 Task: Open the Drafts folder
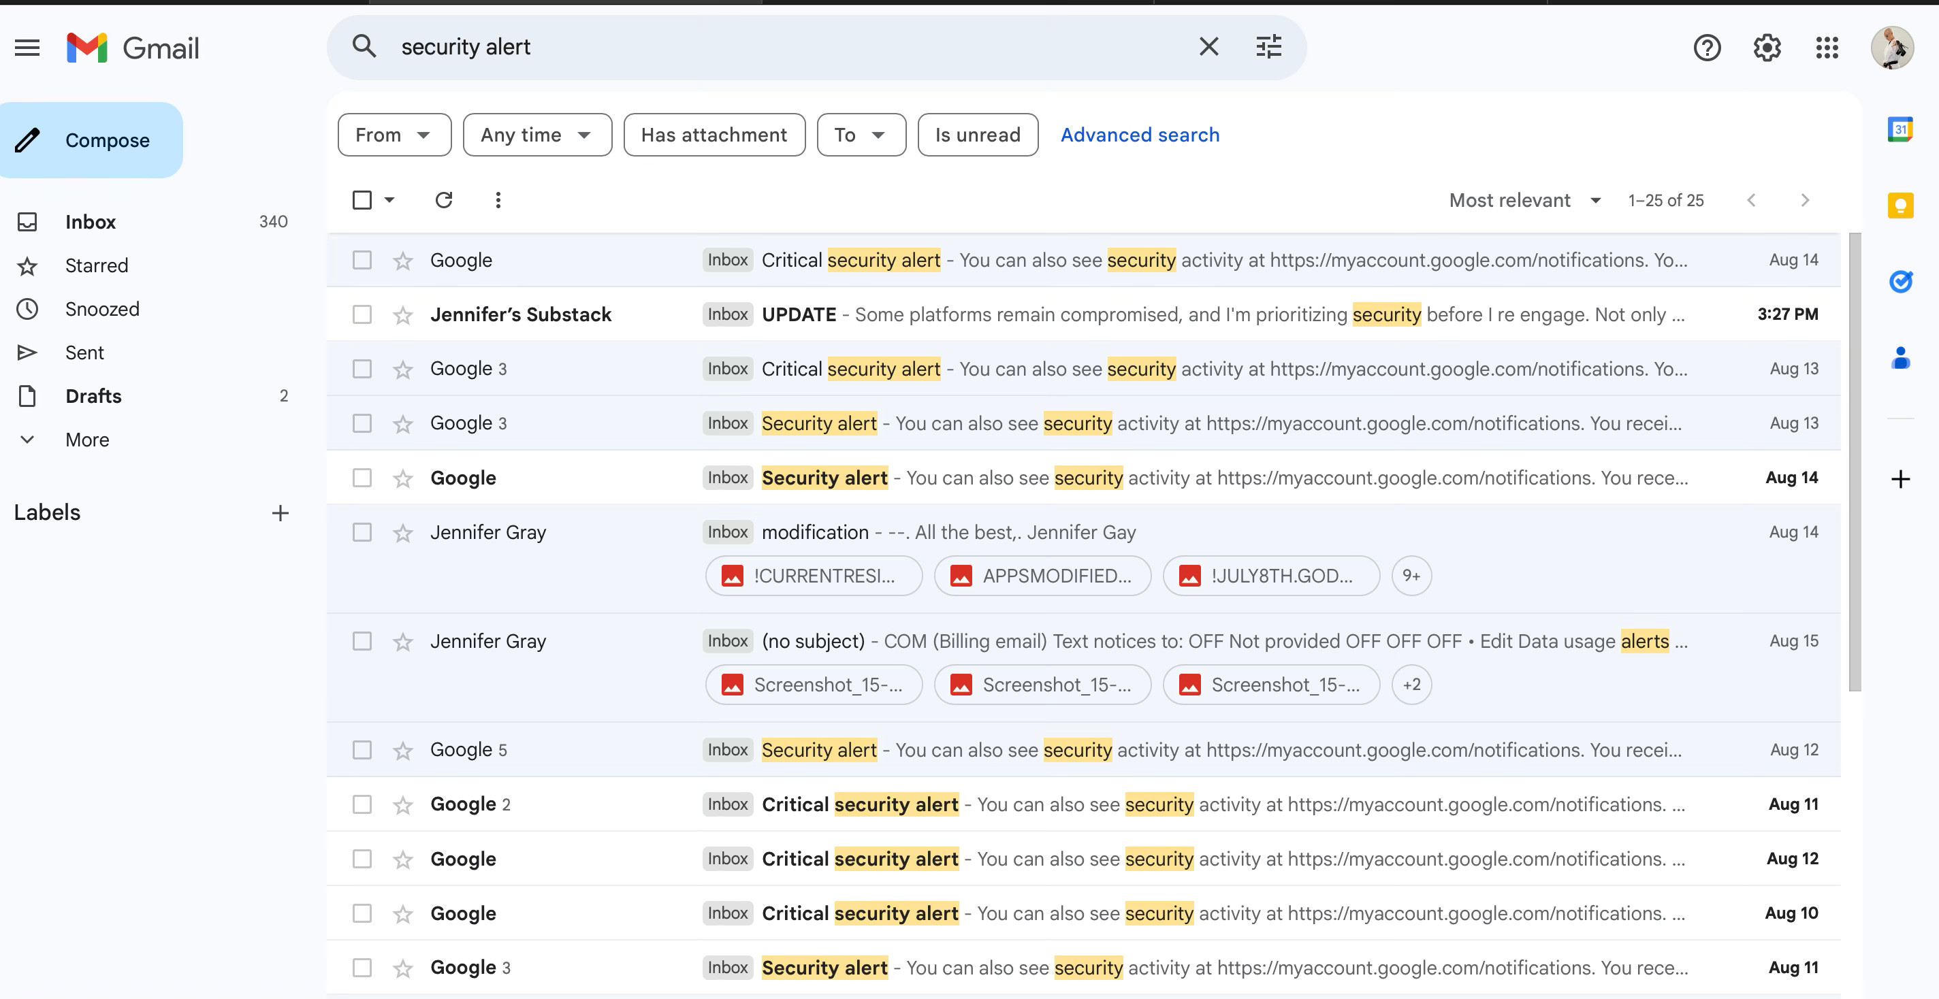(x=93, y=397)
